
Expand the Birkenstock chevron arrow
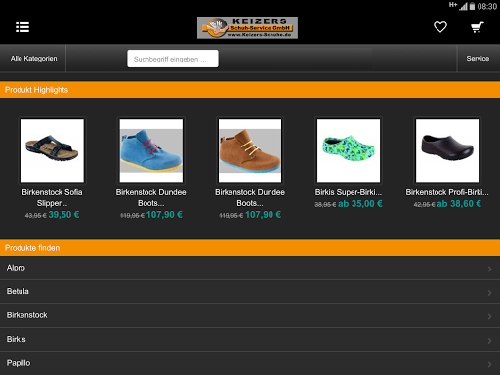point(489,316)
